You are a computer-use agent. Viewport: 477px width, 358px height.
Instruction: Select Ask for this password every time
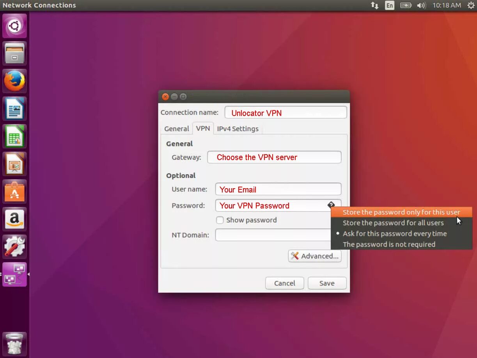coord(401,233)
